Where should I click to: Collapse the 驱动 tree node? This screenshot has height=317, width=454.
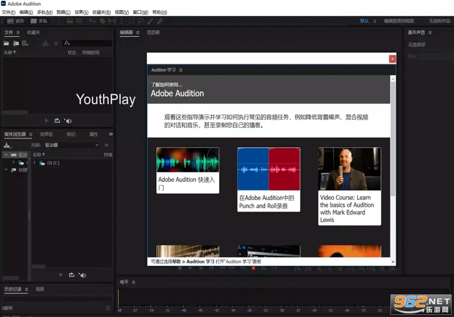click(x=6, y=155)
